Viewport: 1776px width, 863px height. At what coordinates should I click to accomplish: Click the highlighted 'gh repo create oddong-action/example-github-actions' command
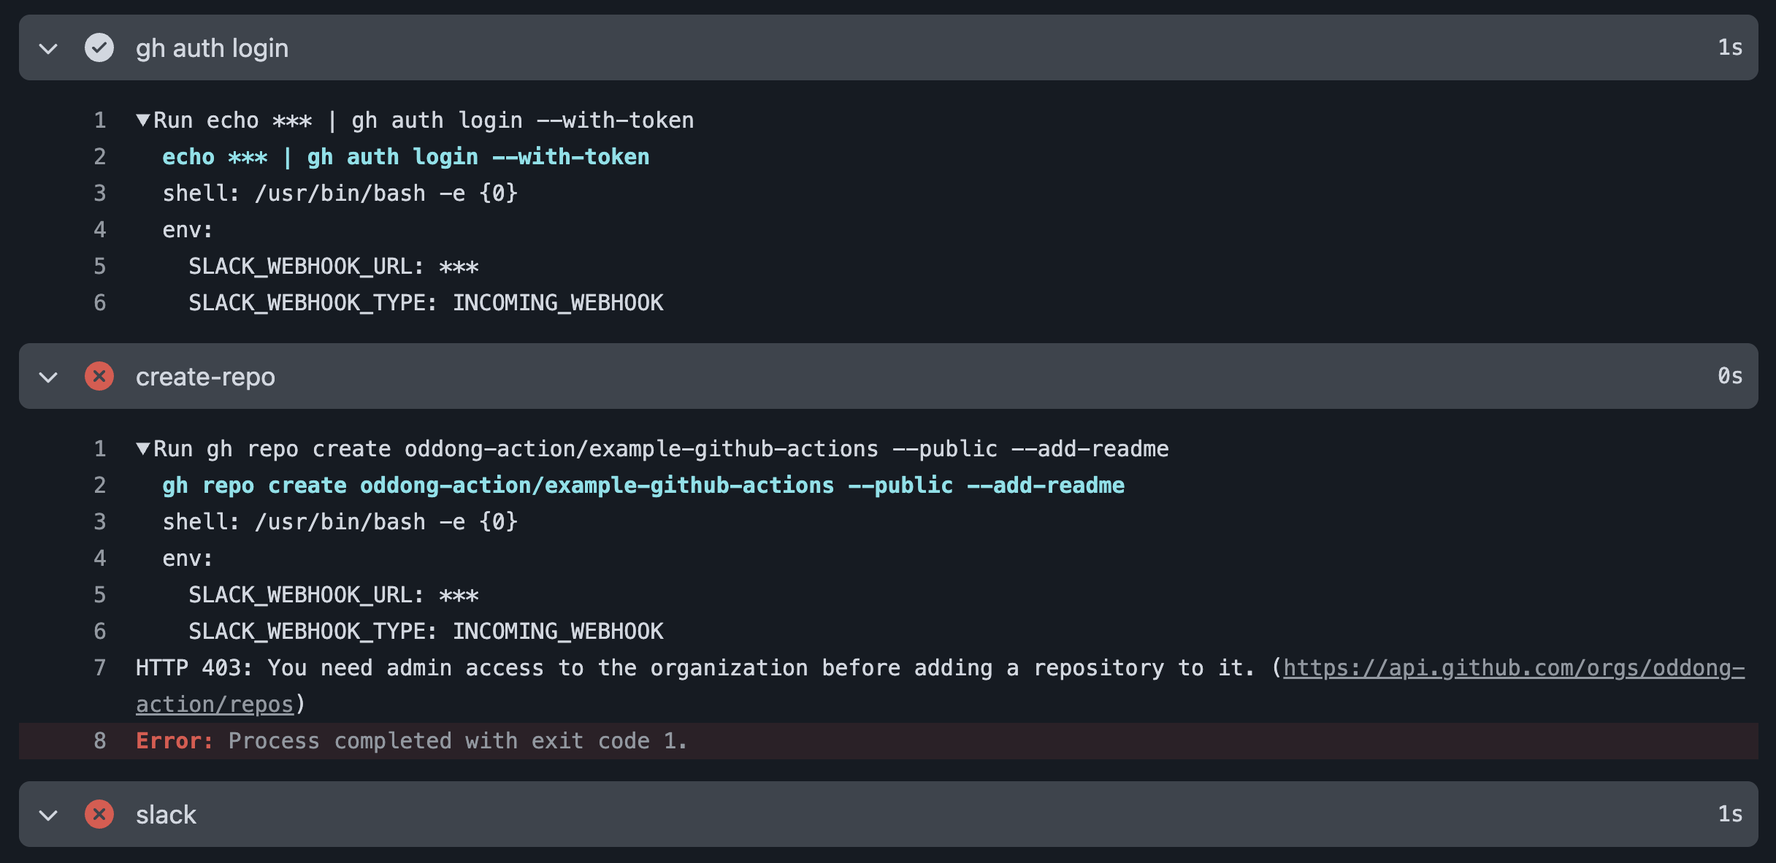tap(643, 486)
